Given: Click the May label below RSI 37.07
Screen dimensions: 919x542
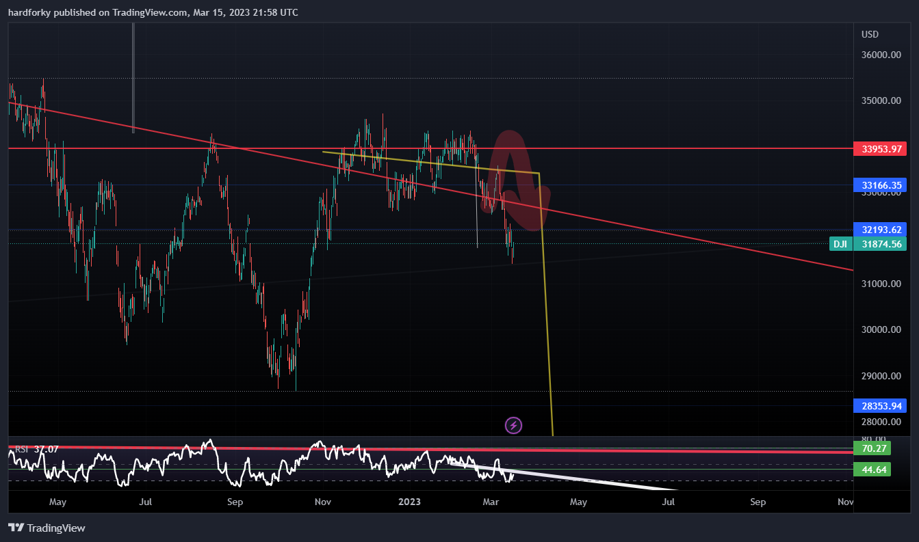Looking at the screenshot, I should tap(58, 502).
